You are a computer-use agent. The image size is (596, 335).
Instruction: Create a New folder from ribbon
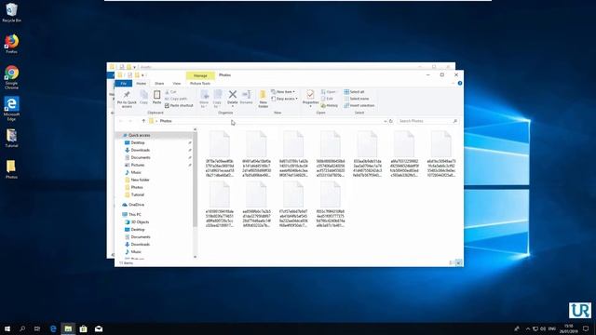(x=263, y=100)
